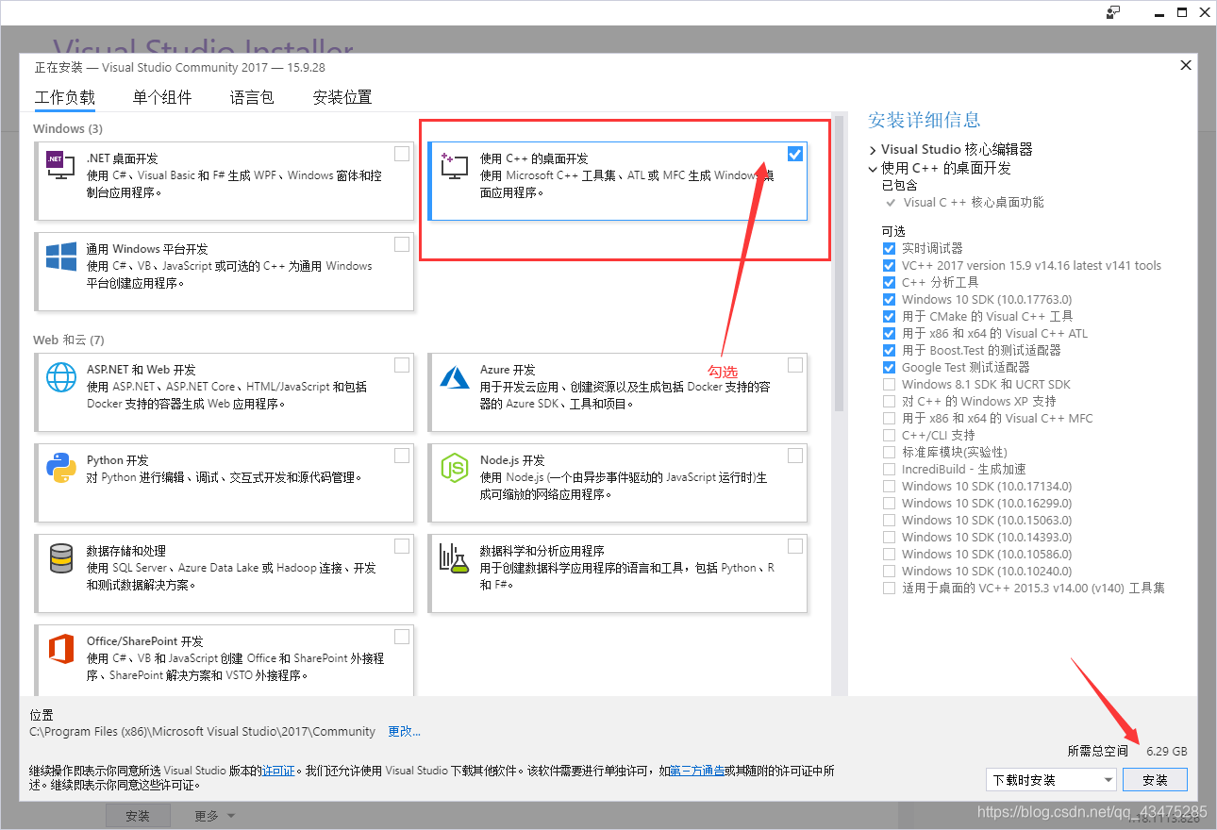
Task: Enable IncrediBuild - 生成加速 option
Action: [889, 469]
